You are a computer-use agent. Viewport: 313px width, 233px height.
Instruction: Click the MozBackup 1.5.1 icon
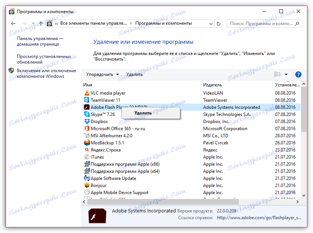(87, 142)
